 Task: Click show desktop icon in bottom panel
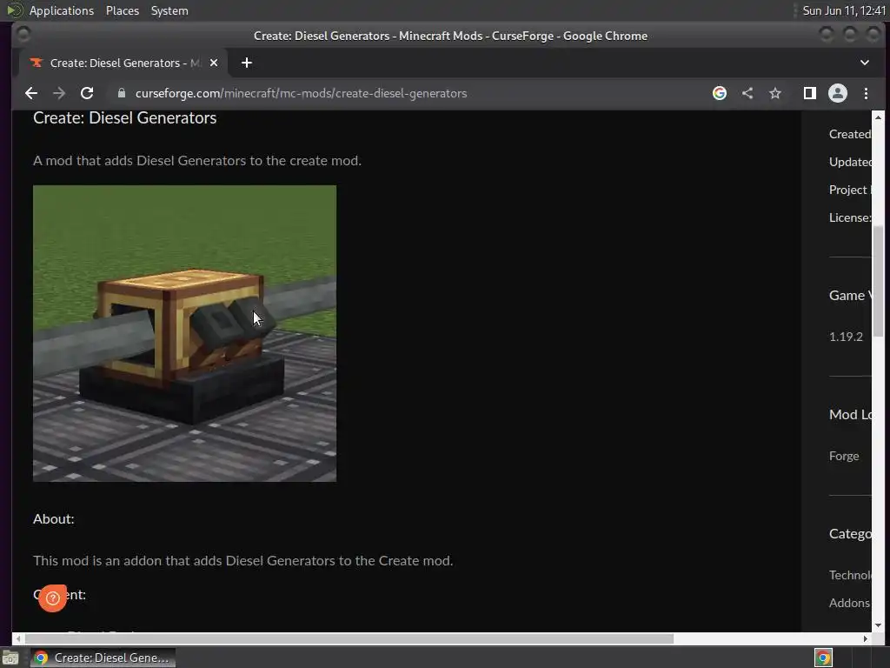pyautogui.click(x=10, y=658)
